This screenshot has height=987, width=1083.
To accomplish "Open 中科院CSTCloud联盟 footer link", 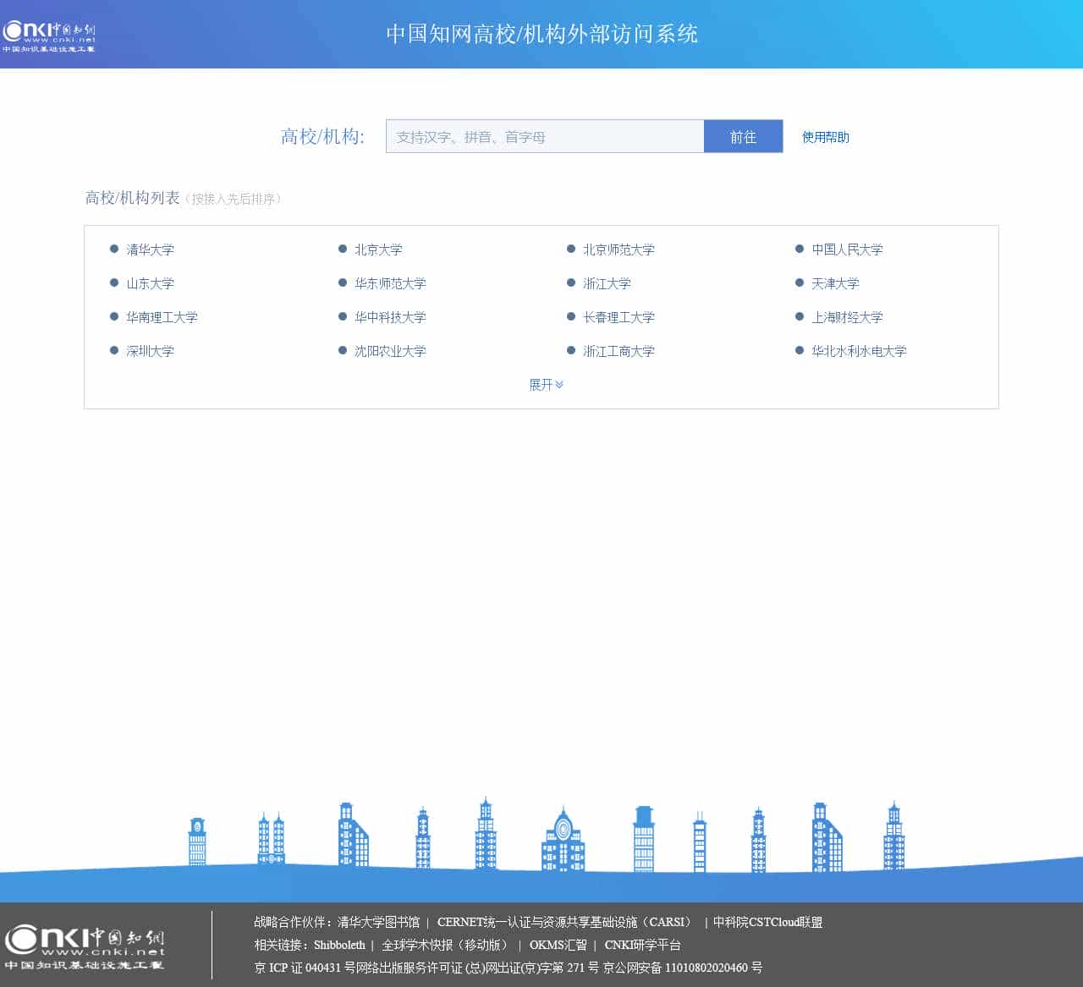I will coord(767,922).
